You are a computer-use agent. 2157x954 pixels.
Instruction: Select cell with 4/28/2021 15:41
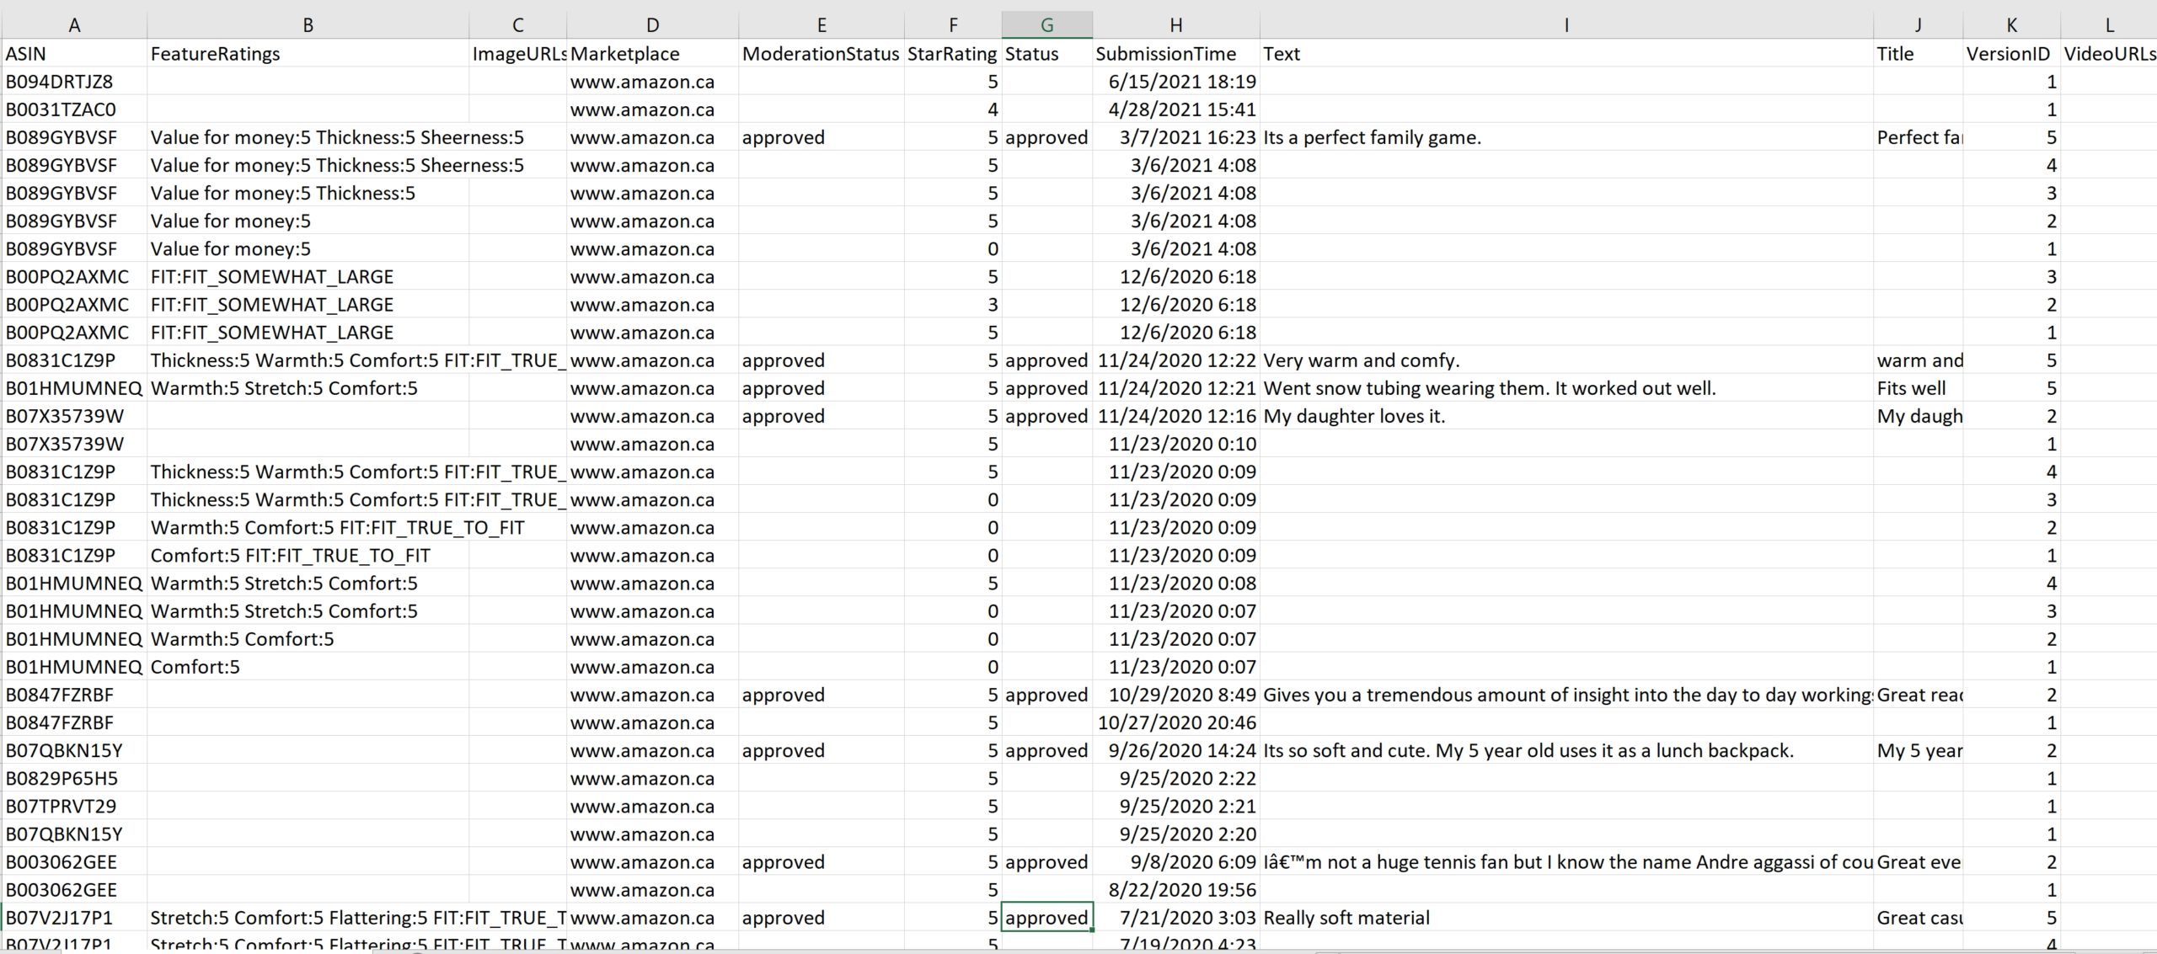pos(1176,109)
